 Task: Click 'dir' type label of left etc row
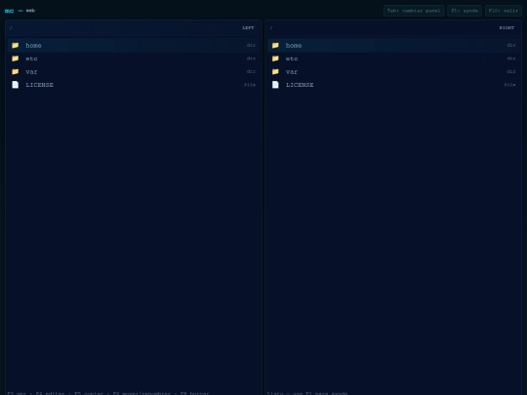(251, 59)
